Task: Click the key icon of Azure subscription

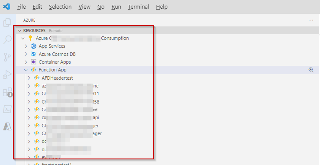Action: (30, 38)
